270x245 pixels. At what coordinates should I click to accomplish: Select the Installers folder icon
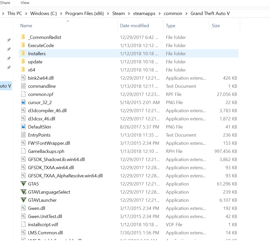coord(23,53)
